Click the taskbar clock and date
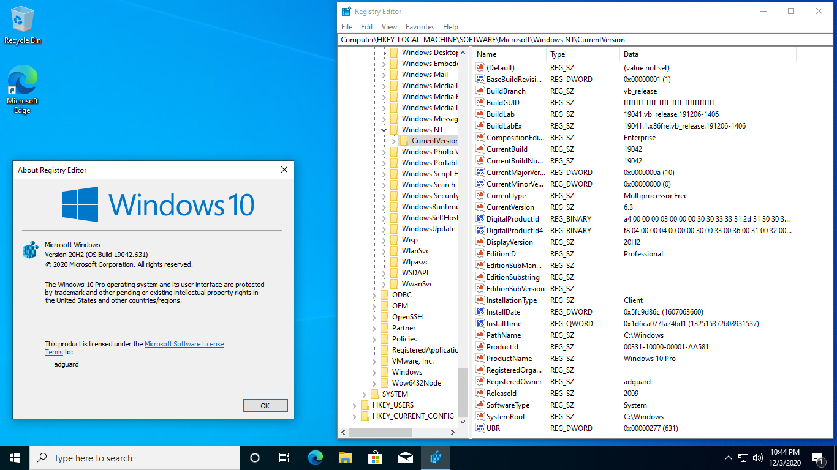The width and height of the screenshot is (837, 470). 784,458
